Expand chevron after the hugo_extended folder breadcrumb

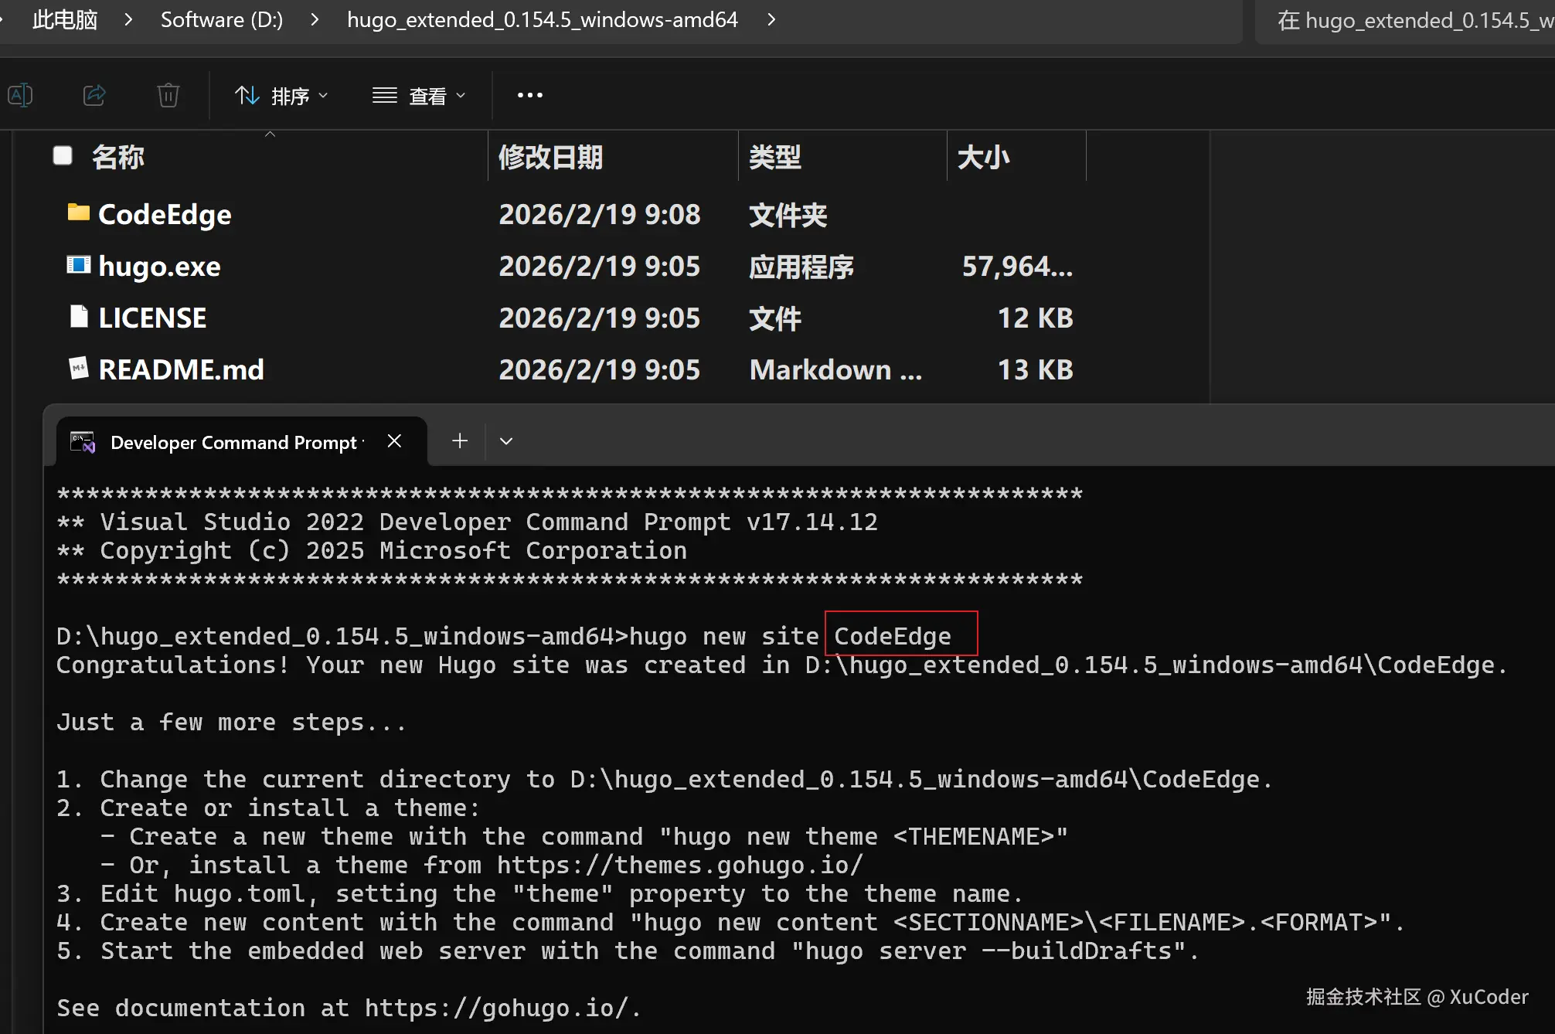(x=771, y=20)
